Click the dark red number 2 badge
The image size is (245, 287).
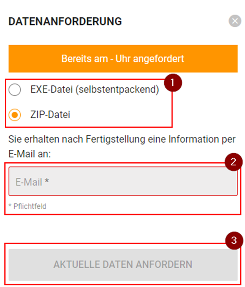click(234, 162)
